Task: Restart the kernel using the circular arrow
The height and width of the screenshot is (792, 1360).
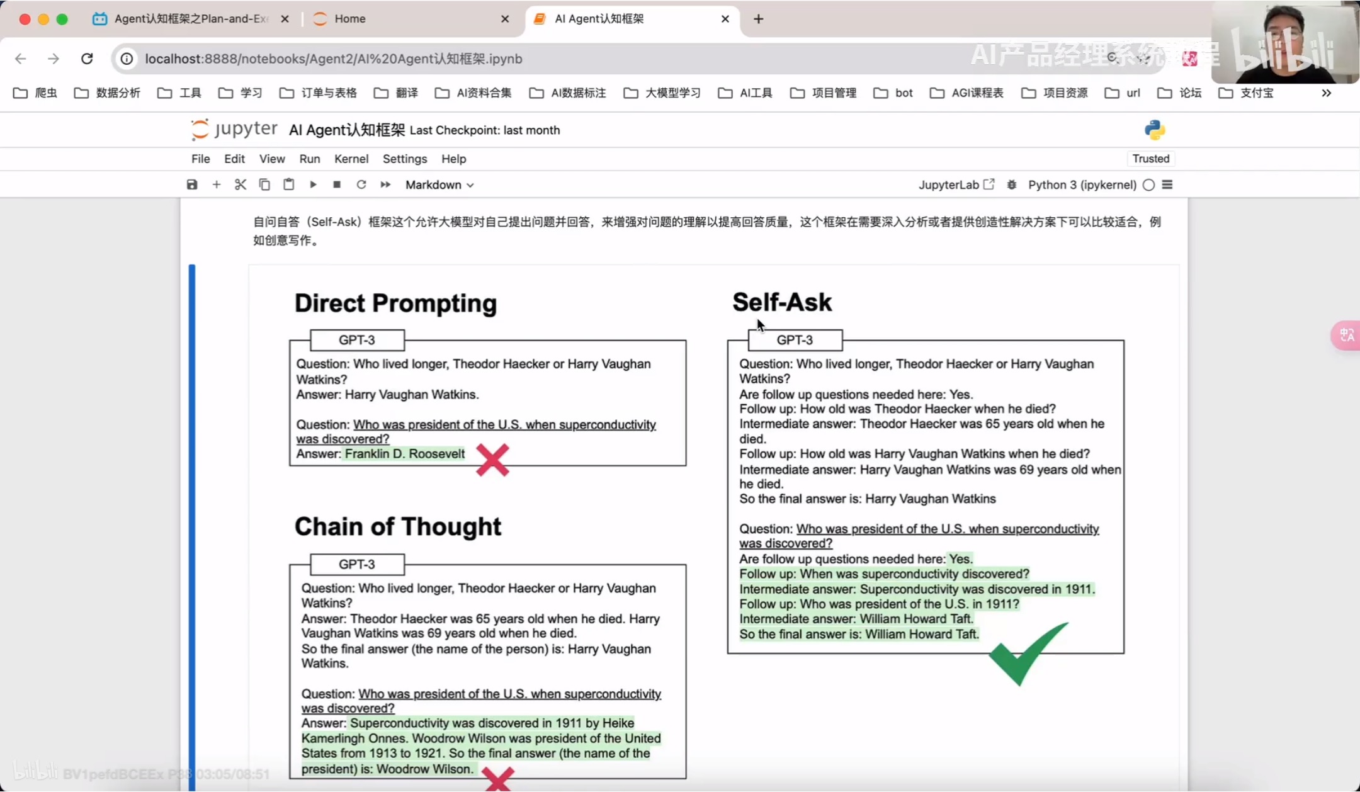Action: pyautogui.click(x=361, y=184)
